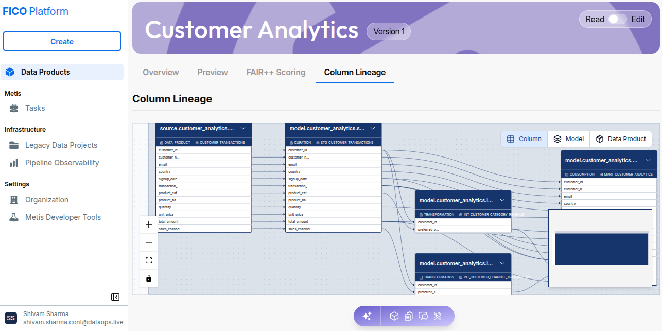Screen dimensions: 662x331
Task: Open the chat bubbles icon in bottom toolbar
Action: click(423, 316)
